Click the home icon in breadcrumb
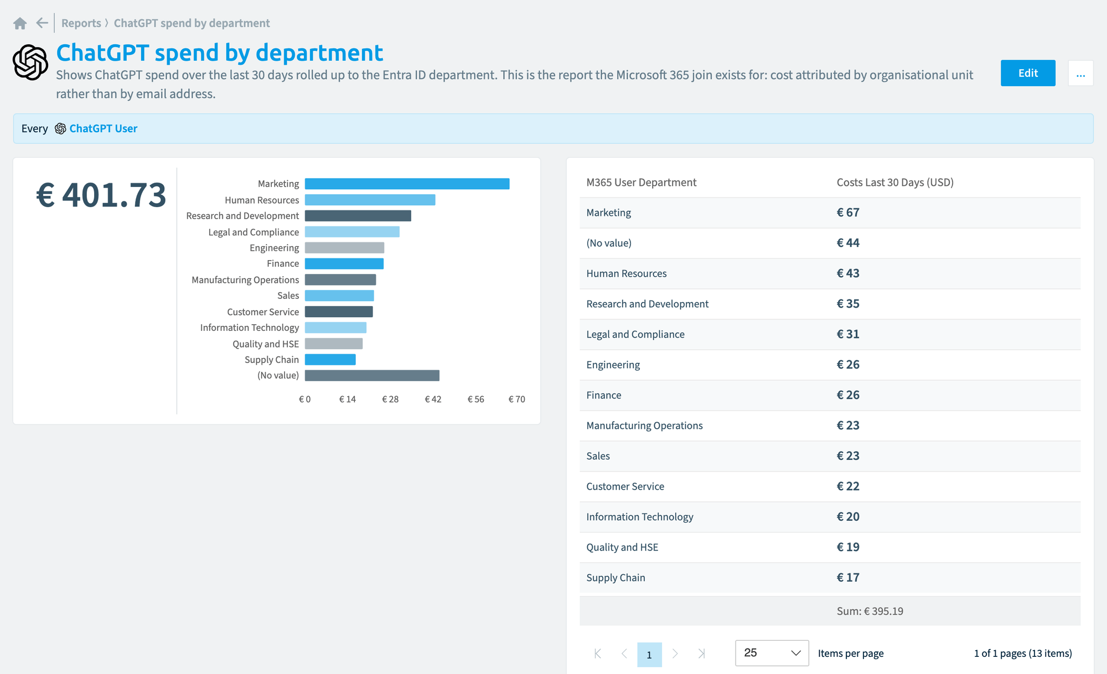 [x=20, y=23]
